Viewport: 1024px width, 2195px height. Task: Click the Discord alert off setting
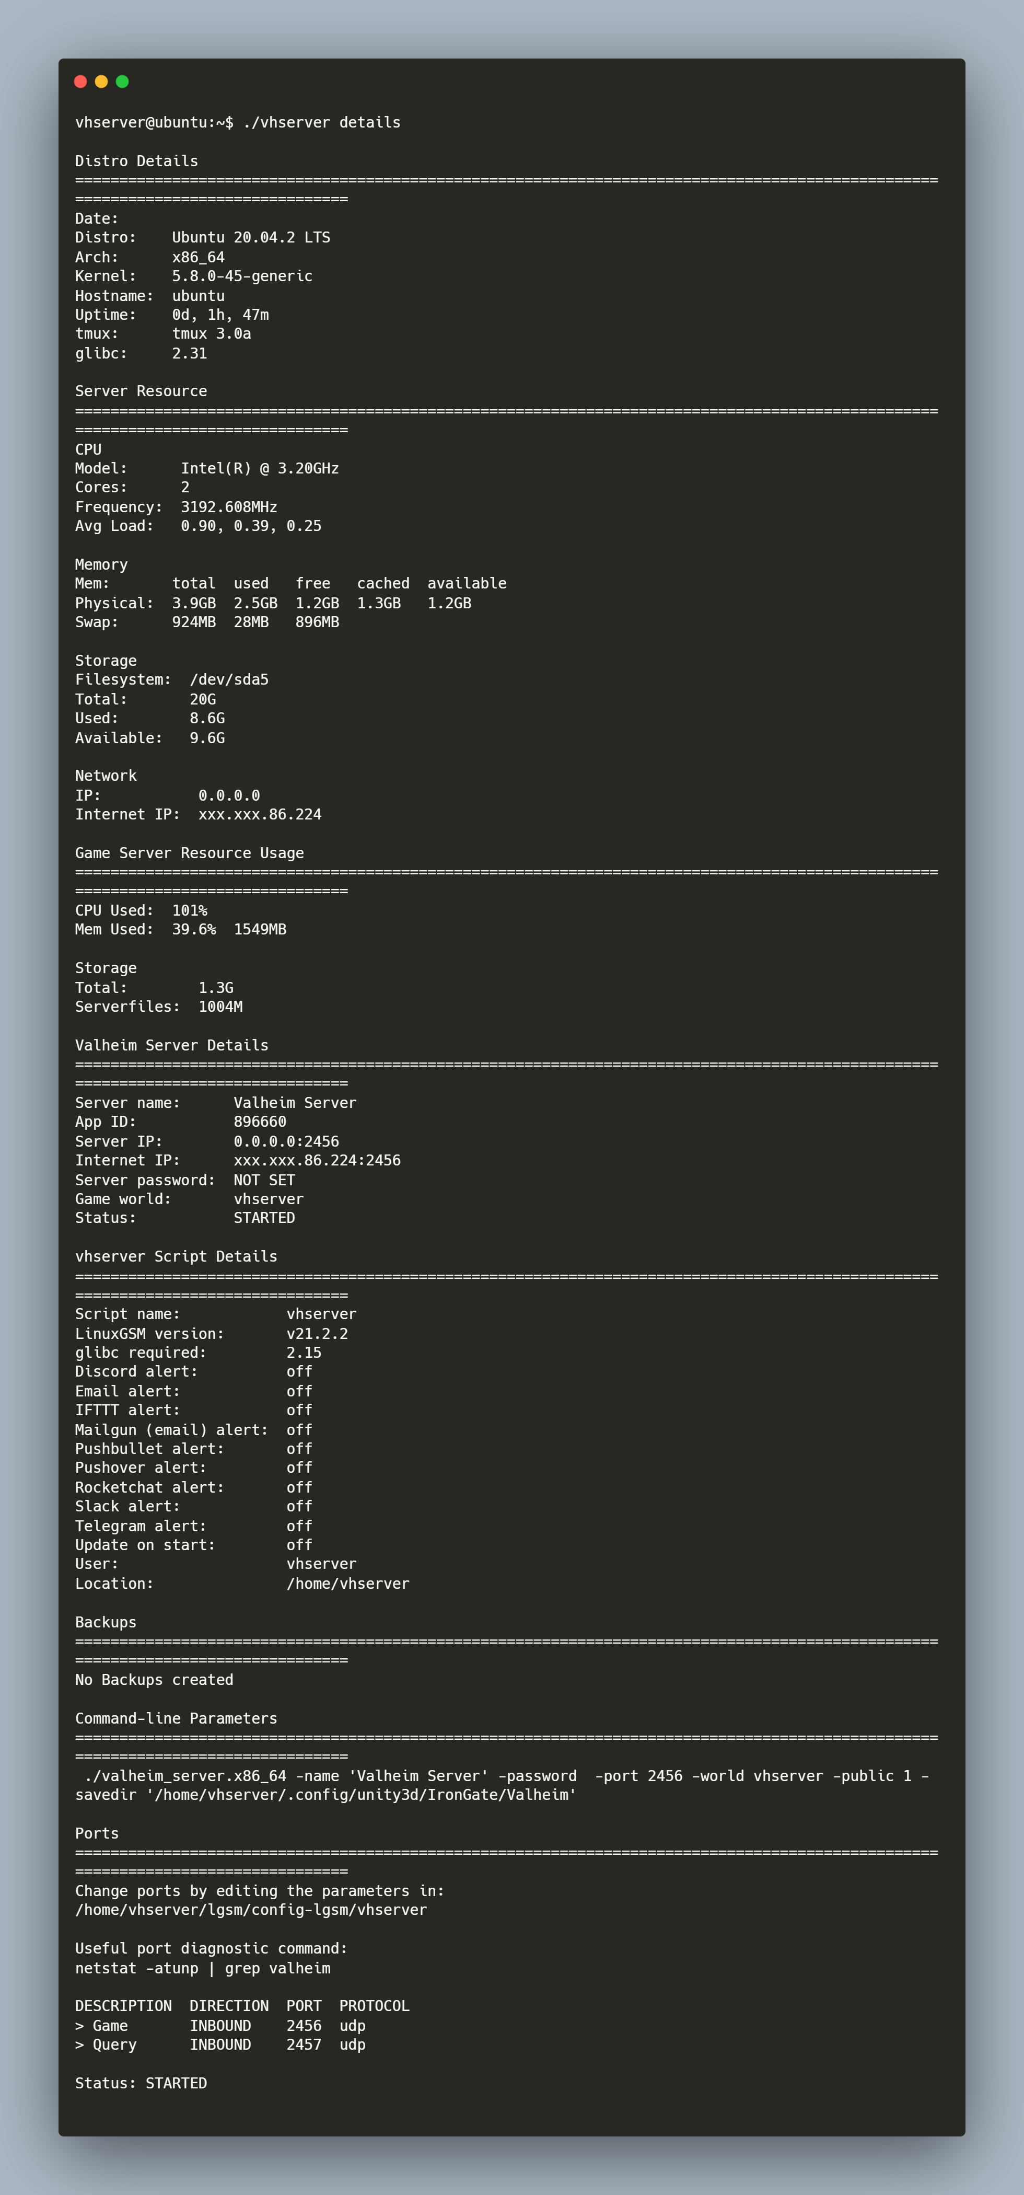(299, 1371)
